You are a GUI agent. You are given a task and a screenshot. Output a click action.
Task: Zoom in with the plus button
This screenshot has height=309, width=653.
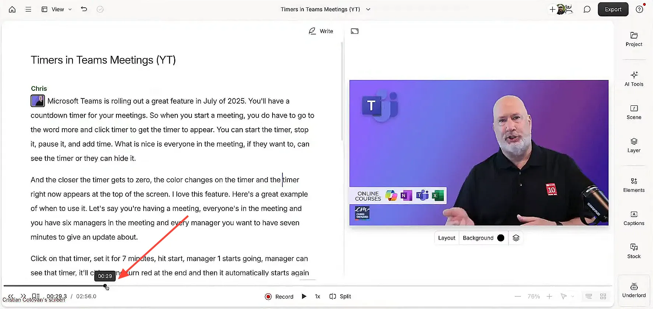549,297
